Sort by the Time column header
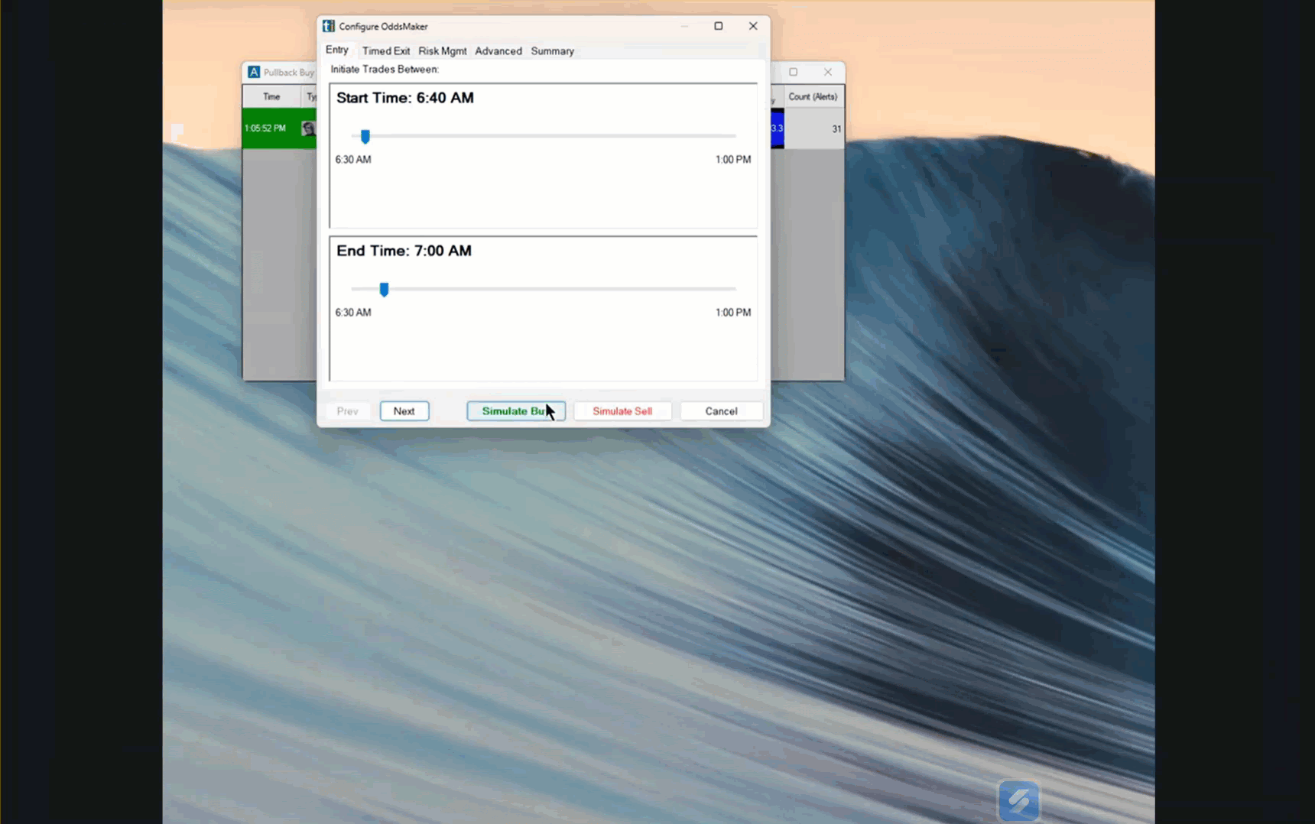Image resolution: width=1315 pixels, height=824 pixels. (x=271, y=97)
